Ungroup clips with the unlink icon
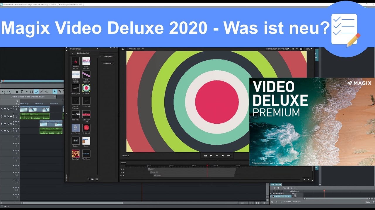Viewport: 375px width, 210px height. tap(46, 92)
